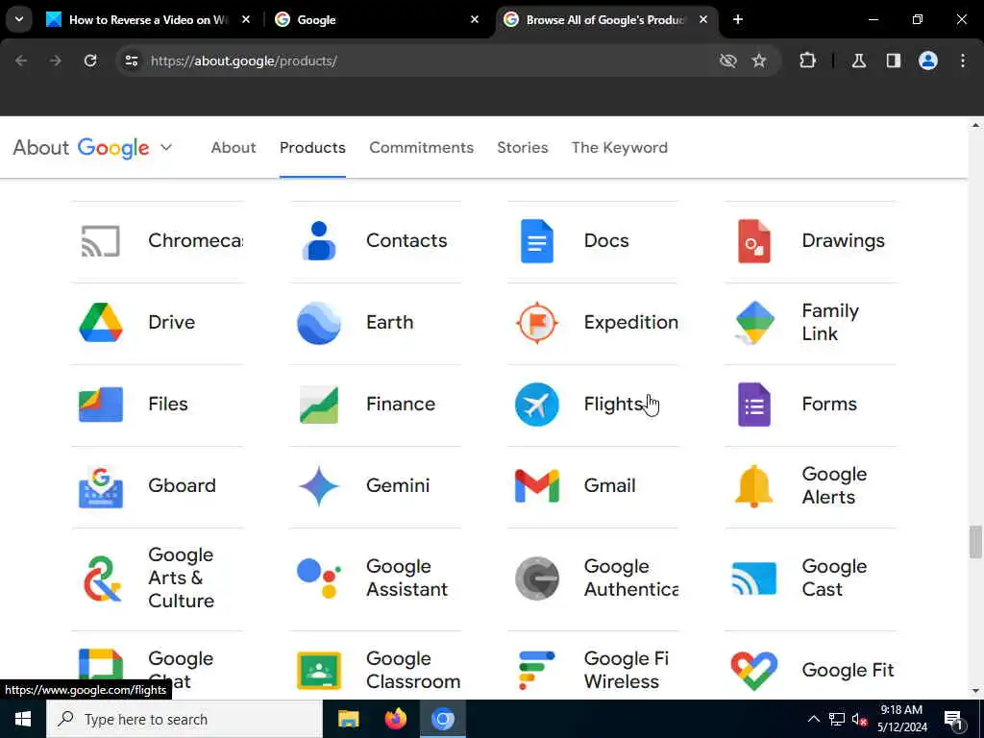Show hidden system tray icons

point(813,719)
